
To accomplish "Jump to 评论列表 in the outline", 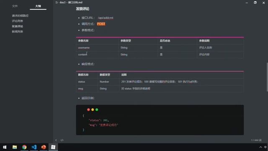I will tap(18, 21).
